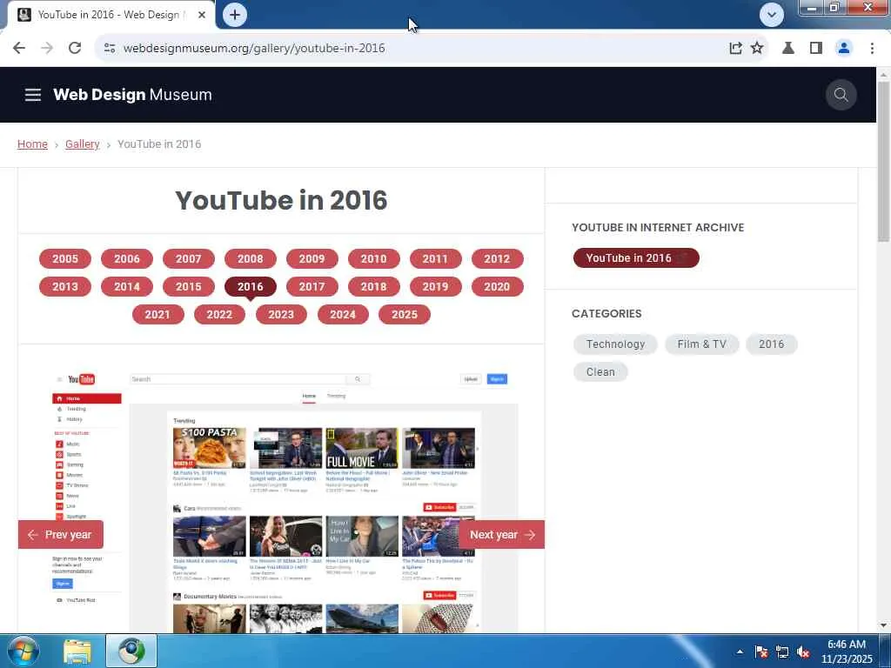Go back with browser back arrow
Viewport: 891px width, 668px height.
19,49
